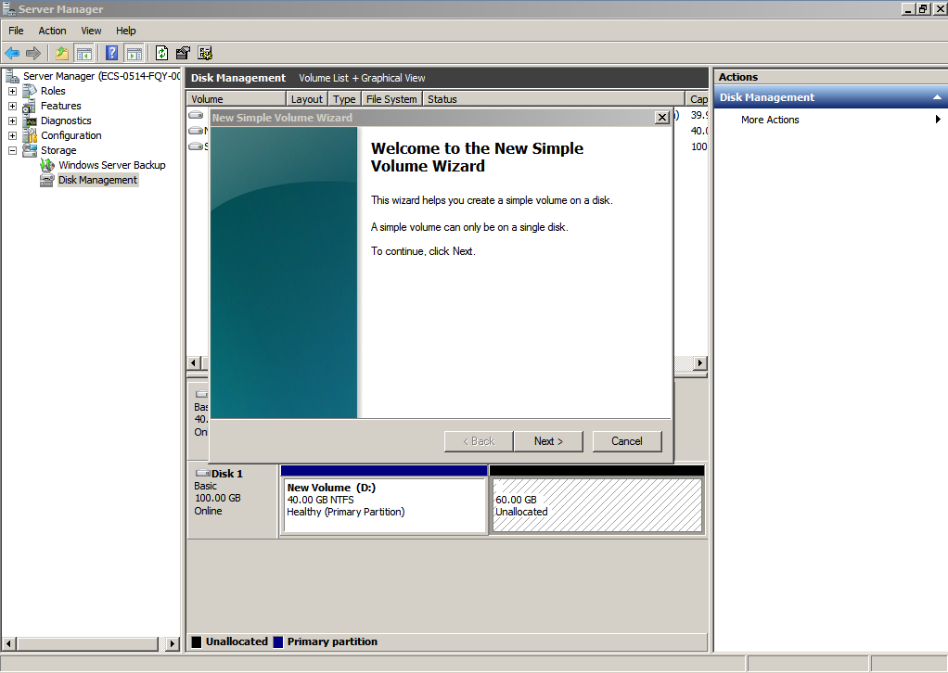Click Next in the wizard
Viewport: 948px width, 673px height.
[548, 441]
